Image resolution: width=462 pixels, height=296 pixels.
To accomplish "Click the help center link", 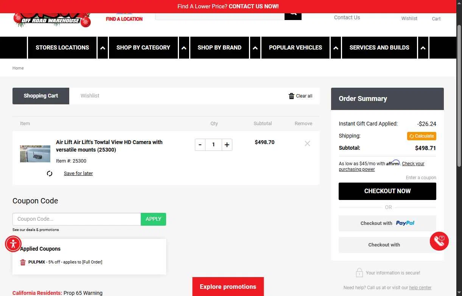I will pyautogui.click(x=420, y=288).
